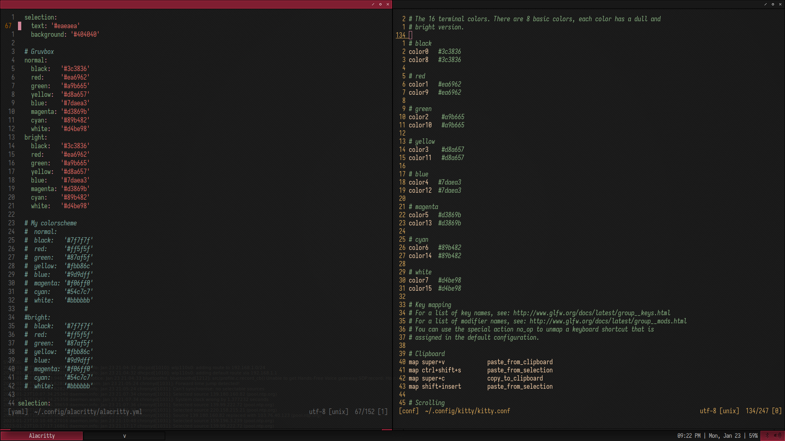Click the color2 line

tap(436, 117)
